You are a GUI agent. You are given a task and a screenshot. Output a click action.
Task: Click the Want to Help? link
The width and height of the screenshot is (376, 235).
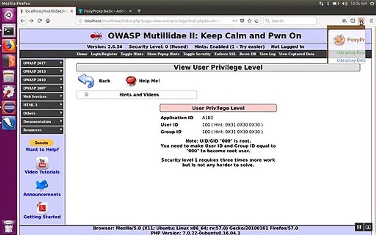click(42, 149)
